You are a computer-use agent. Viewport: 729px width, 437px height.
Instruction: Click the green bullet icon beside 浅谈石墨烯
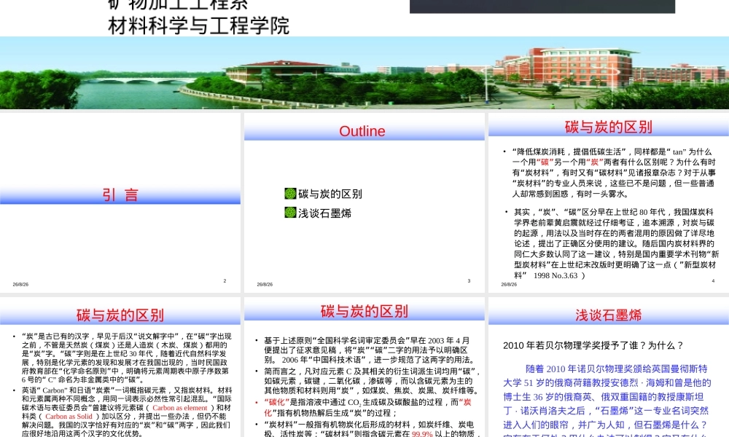(290, 213)
